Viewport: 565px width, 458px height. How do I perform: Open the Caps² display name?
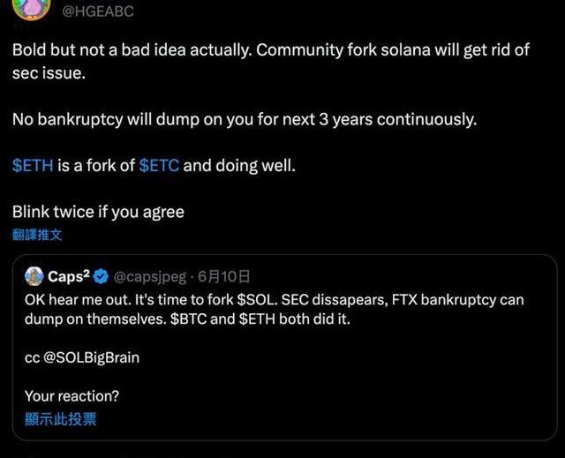tap(69, 276)
